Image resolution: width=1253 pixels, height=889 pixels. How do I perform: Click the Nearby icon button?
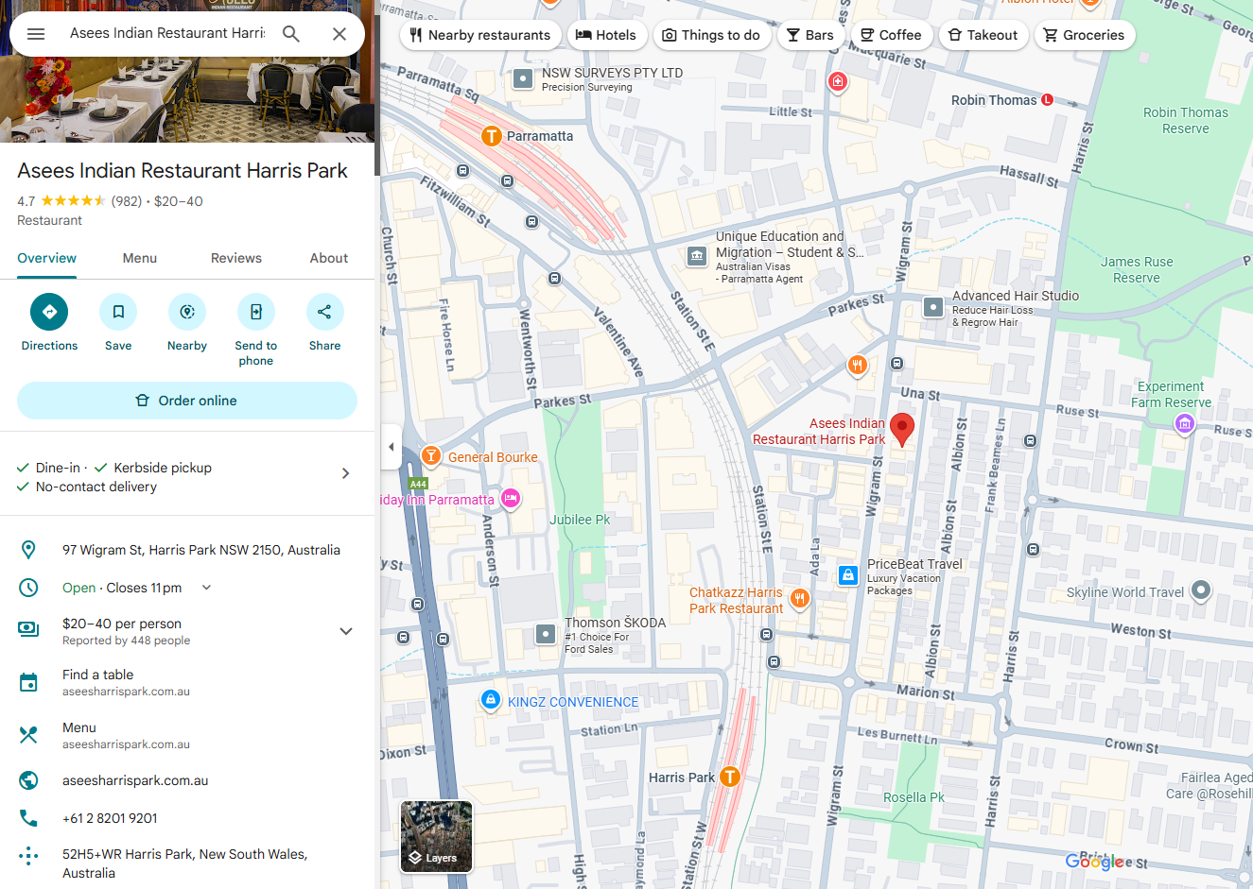[x=187, y=312]
